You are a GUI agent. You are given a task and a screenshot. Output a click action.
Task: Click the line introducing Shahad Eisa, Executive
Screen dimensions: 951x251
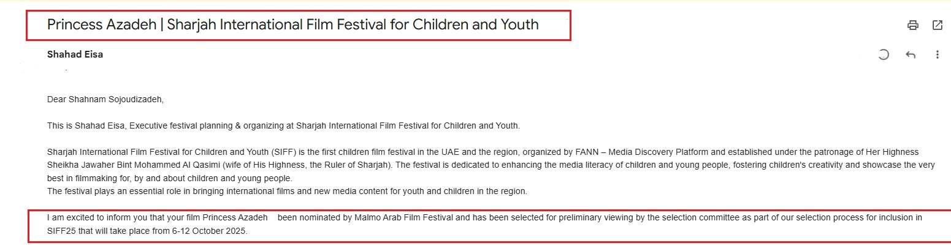(283, 125)
